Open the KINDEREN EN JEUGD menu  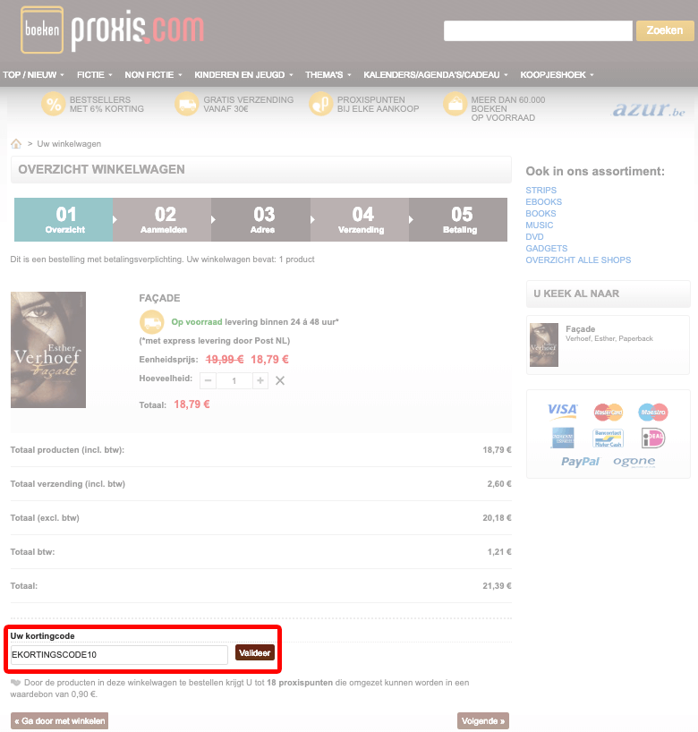point(243,74)
